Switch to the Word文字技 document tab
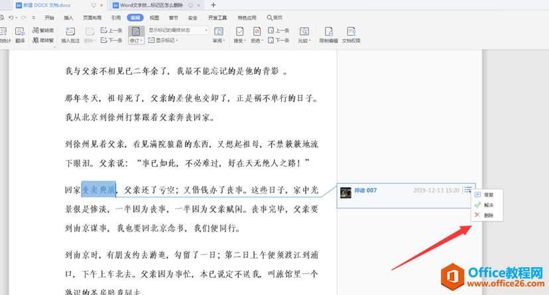The height and width of the screenshot is (295, 549). pyautogui.click(x=151, y=5)
